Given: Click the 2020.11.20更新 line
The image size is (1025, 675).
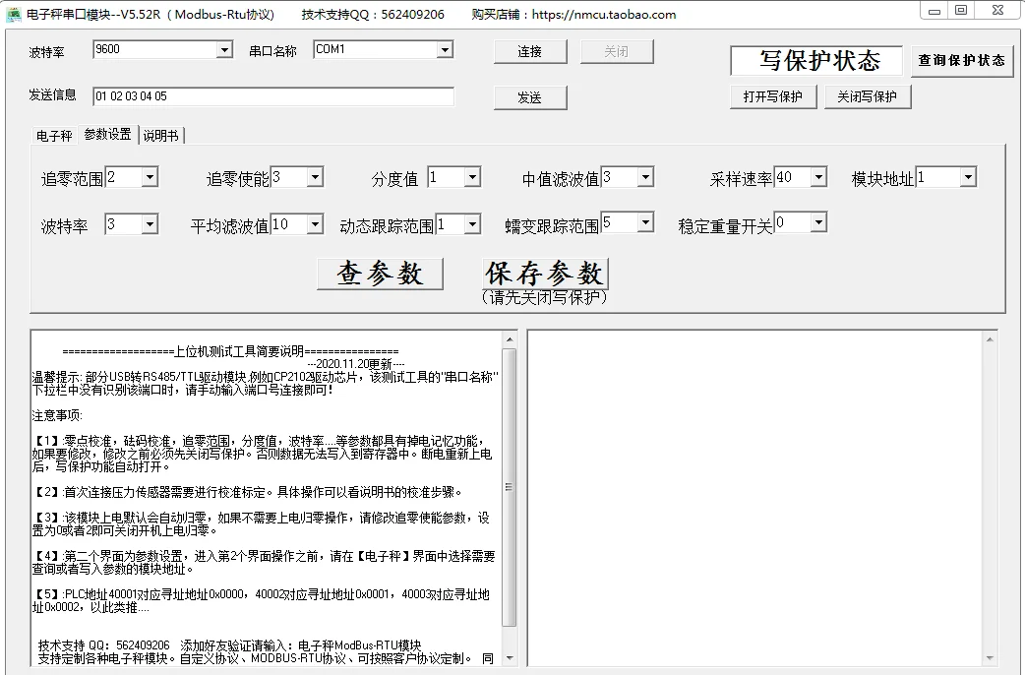Looking at the screenshot, I should pyautogui.click(x=356, y=364).
